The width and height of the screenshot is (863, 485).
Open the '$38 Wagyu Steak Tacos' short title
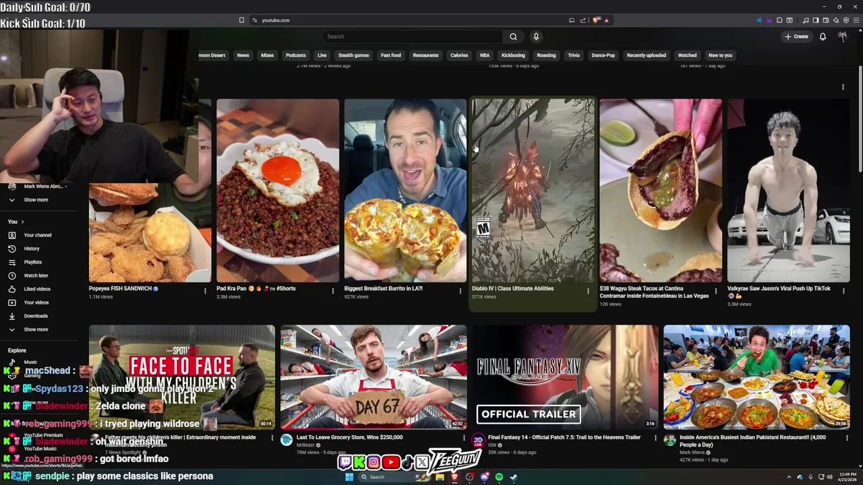tap(654, 292)
